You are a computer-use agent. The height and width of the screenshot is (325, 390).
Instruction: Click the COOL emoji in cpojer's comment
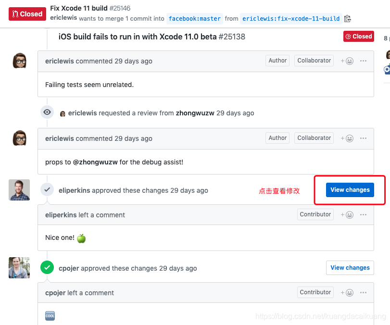[50, 316]
